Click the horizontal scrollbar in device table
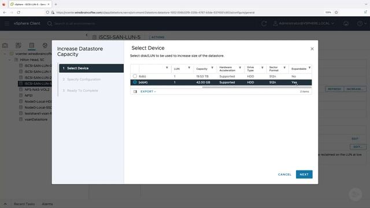The height and width of the screenshot is (208, 370). 257,87
